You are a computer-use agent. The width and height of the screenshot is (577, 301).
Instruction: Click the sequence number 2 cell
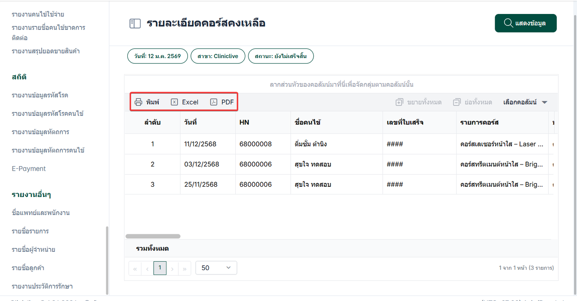point(152,164)
